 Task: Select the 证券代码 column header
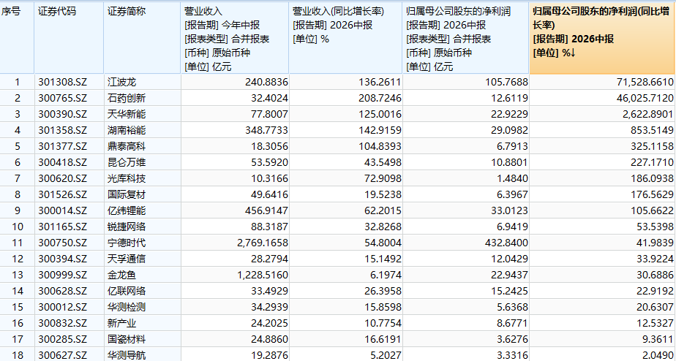(x=69, y=37)
